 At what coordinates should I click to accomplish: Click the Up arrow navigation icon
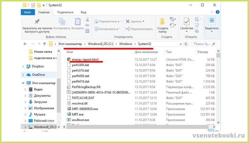pos(44,44)
